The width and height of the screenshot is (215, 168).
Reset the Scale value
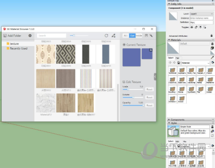(x=149, y=89)
